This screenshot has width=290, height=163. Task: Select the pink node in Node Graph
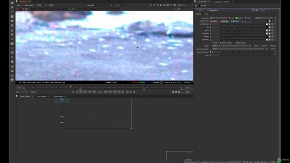pyautogui.click(x=62, y=122)
